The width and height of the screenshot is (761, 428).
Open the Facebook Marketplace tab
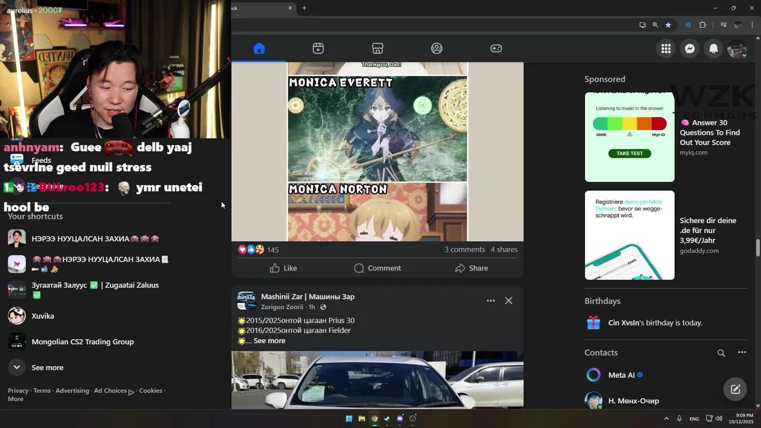[378, 49]
